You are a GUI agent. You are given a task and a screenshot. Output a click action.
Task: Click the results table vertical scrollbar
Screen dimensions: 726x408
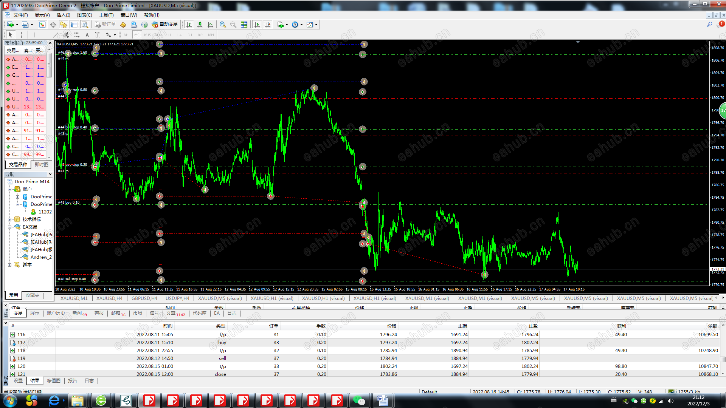(x=723, y=359)
